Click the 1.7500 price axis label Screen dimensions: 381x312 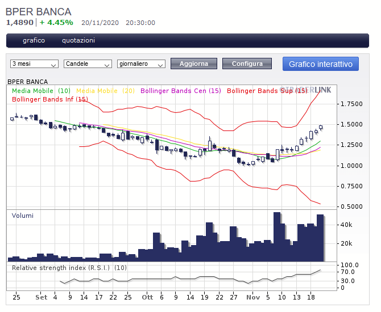point(351,104)
